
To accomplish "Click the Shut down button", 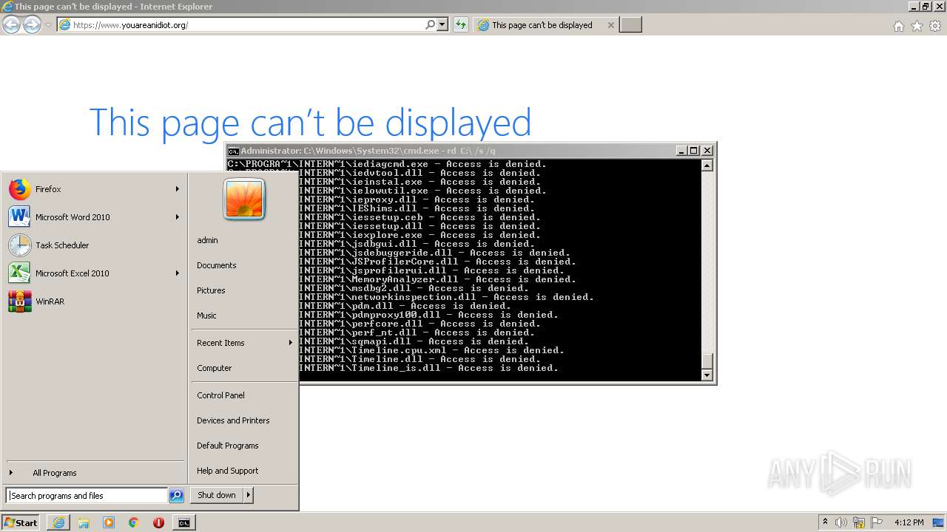I will 217,495.
